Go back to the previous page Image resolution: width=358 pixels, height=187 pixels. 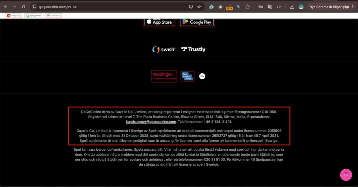tap(6, 7)
